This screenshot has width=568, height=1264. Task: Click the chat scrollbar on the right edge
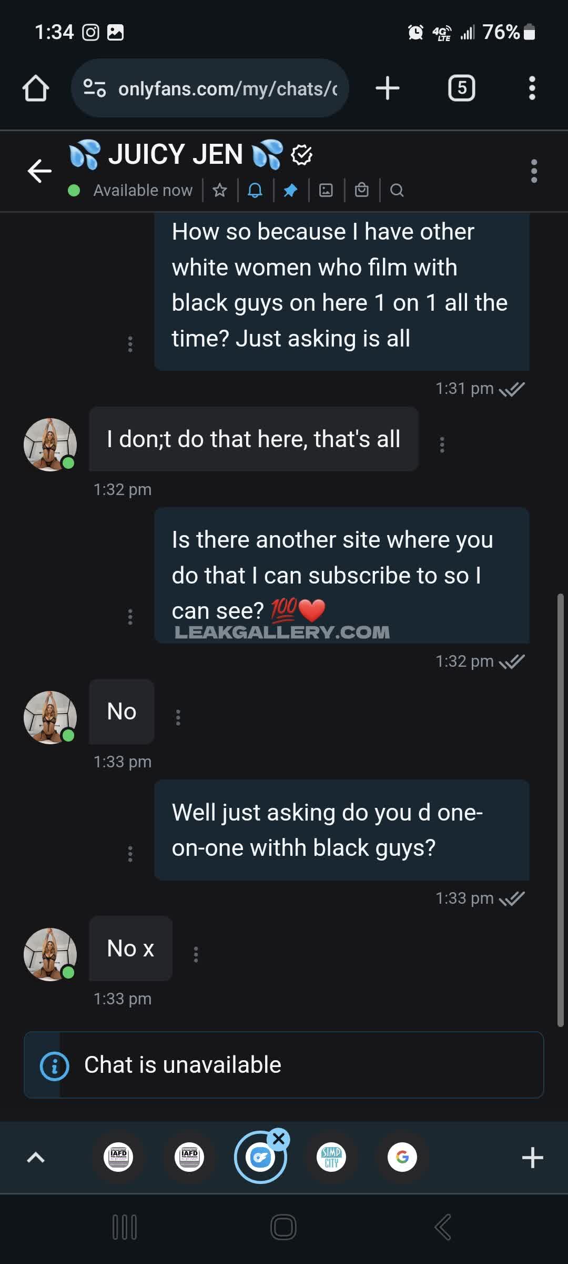(561, 811)
